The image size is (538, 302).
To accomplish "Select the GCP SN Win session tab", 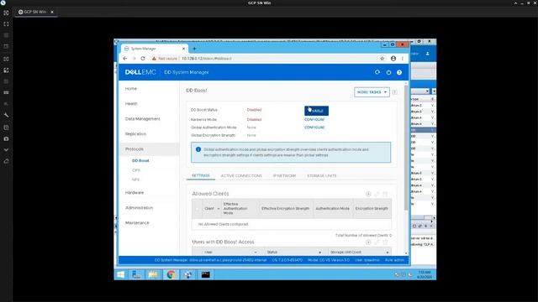I will tap(34, 12).
